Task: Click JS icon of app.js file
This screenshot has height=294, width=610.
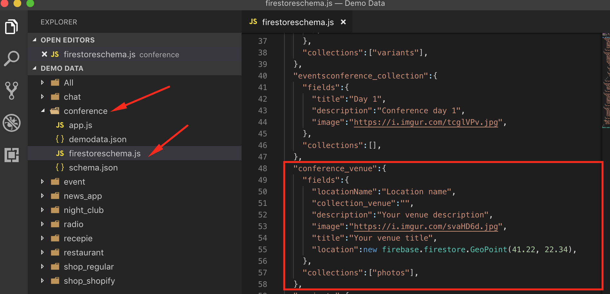Action: [60, 125]
